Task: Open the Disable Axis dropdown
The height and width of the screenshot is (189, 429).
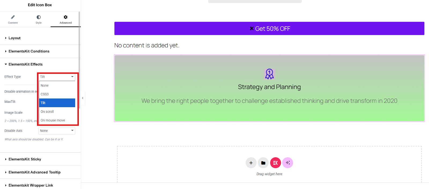Action: tap(57, 131)
